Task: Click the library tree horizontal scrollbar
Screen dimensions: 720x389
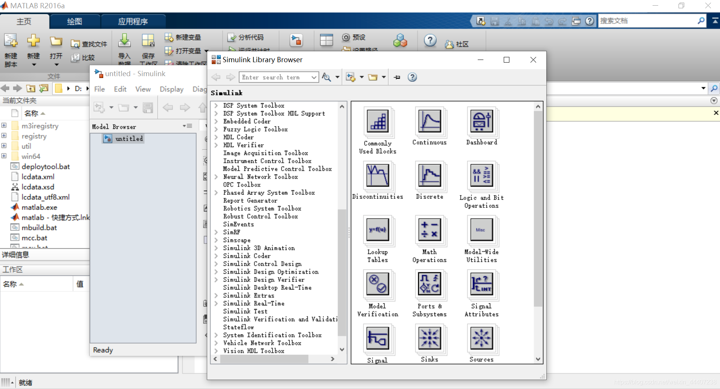Action: coord(264,359)
